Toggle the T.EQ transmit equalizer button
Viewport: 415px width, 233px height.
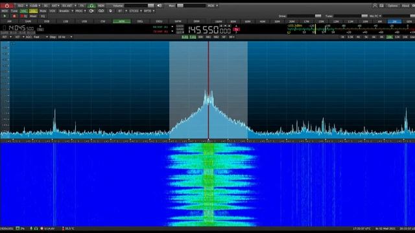[193, 37]
